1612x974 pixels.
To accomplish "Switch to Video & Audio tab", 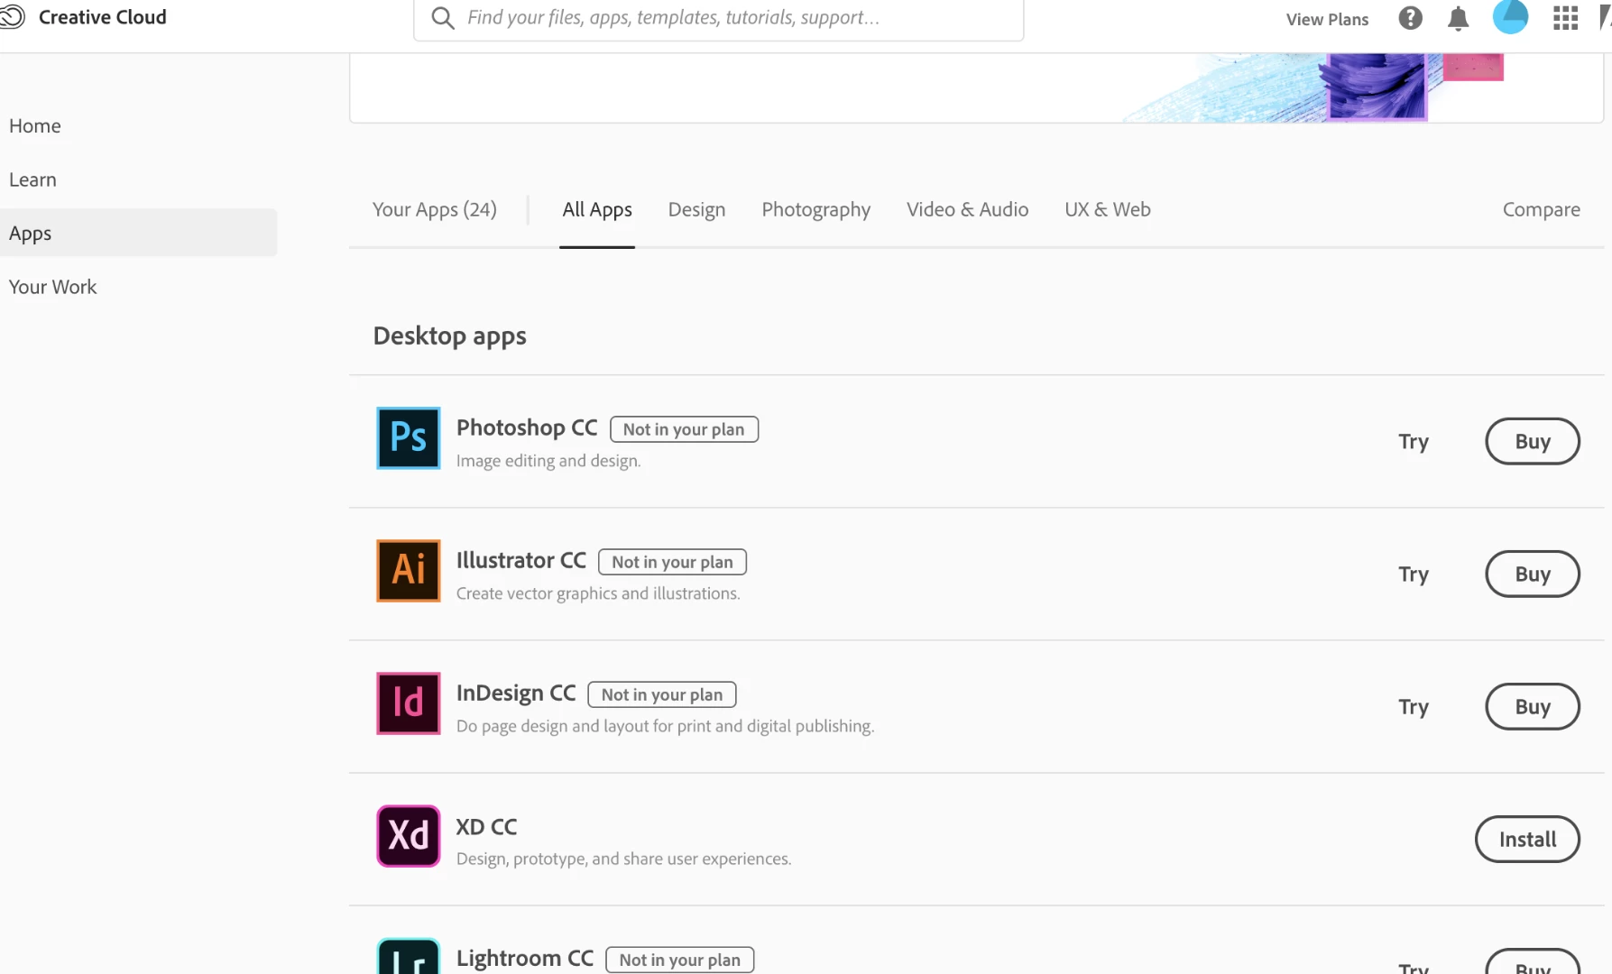I will tap(968, 209).
